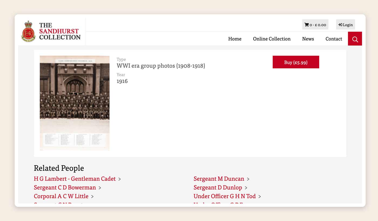Screen dimensions: 378x221
Task: Open H G Lambert - Gentleman Cadet link
Action: pyautogui.click(x=75, y=179)
